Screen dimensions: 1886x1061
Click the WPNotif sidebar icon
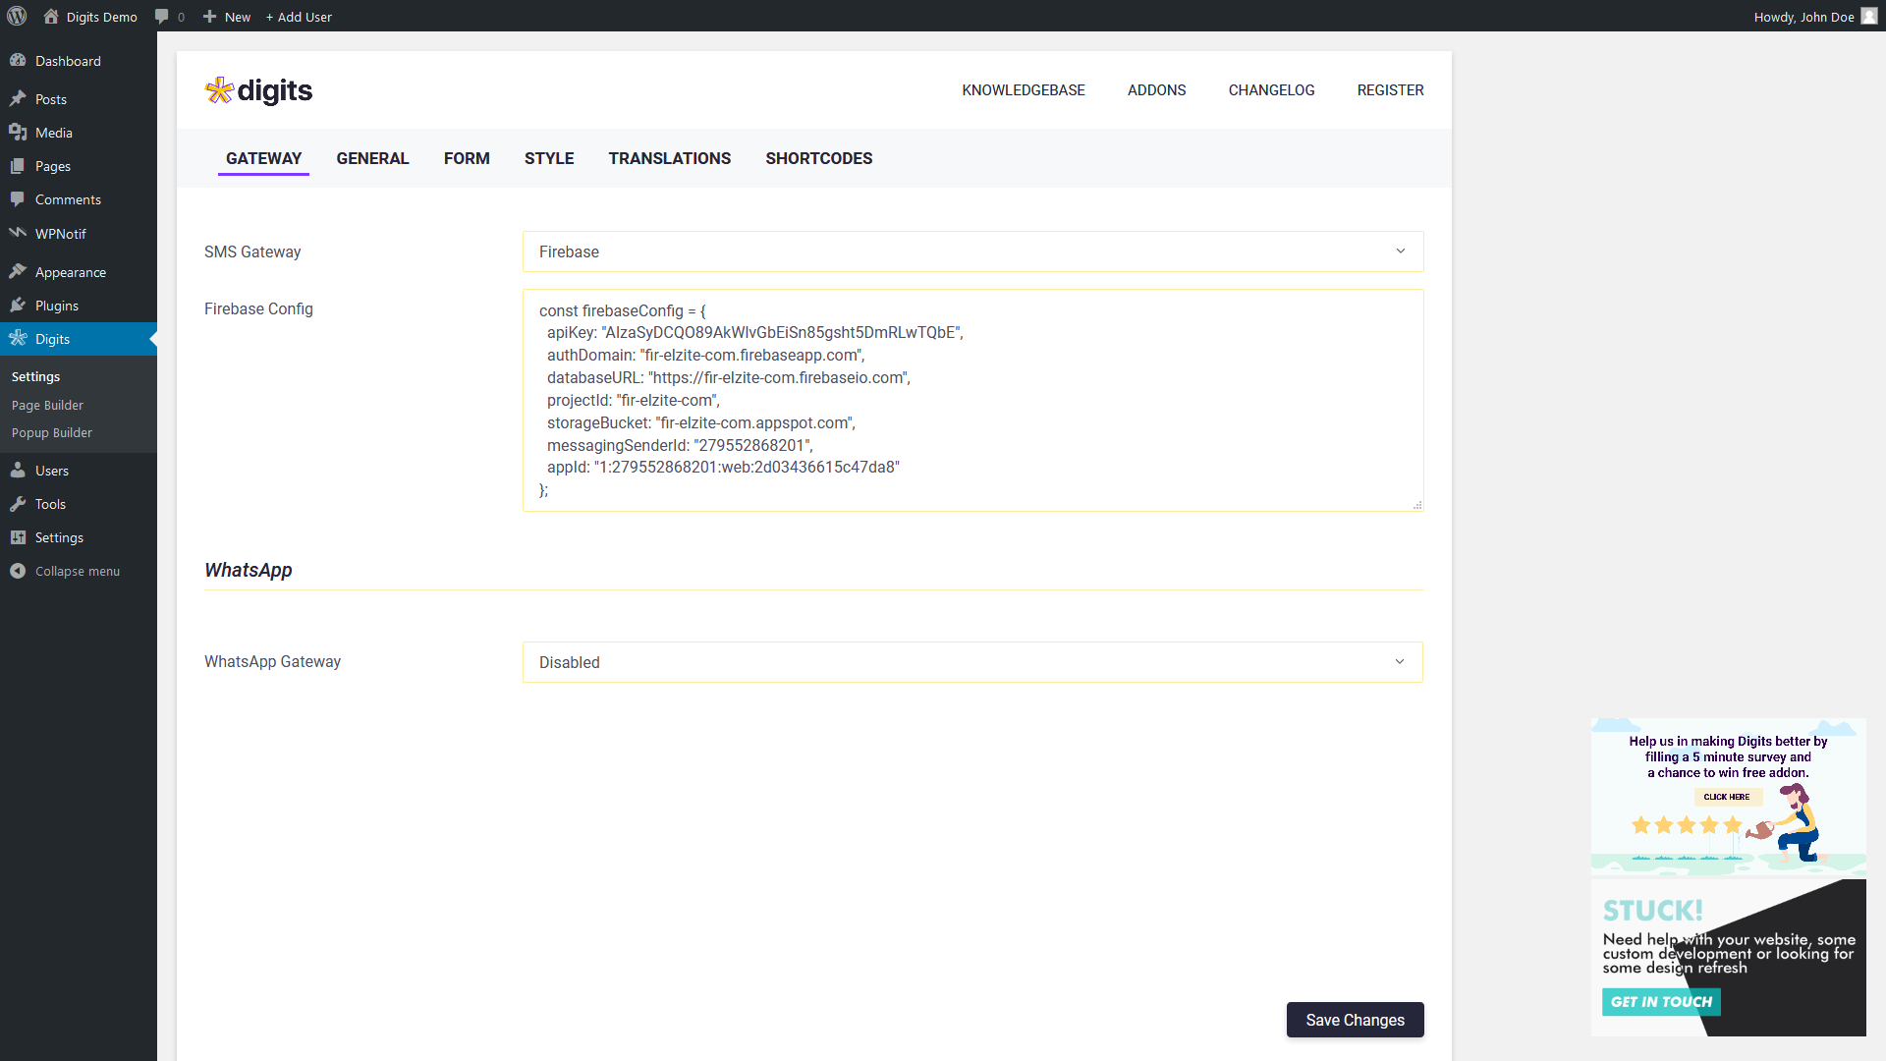coord(18,234)
